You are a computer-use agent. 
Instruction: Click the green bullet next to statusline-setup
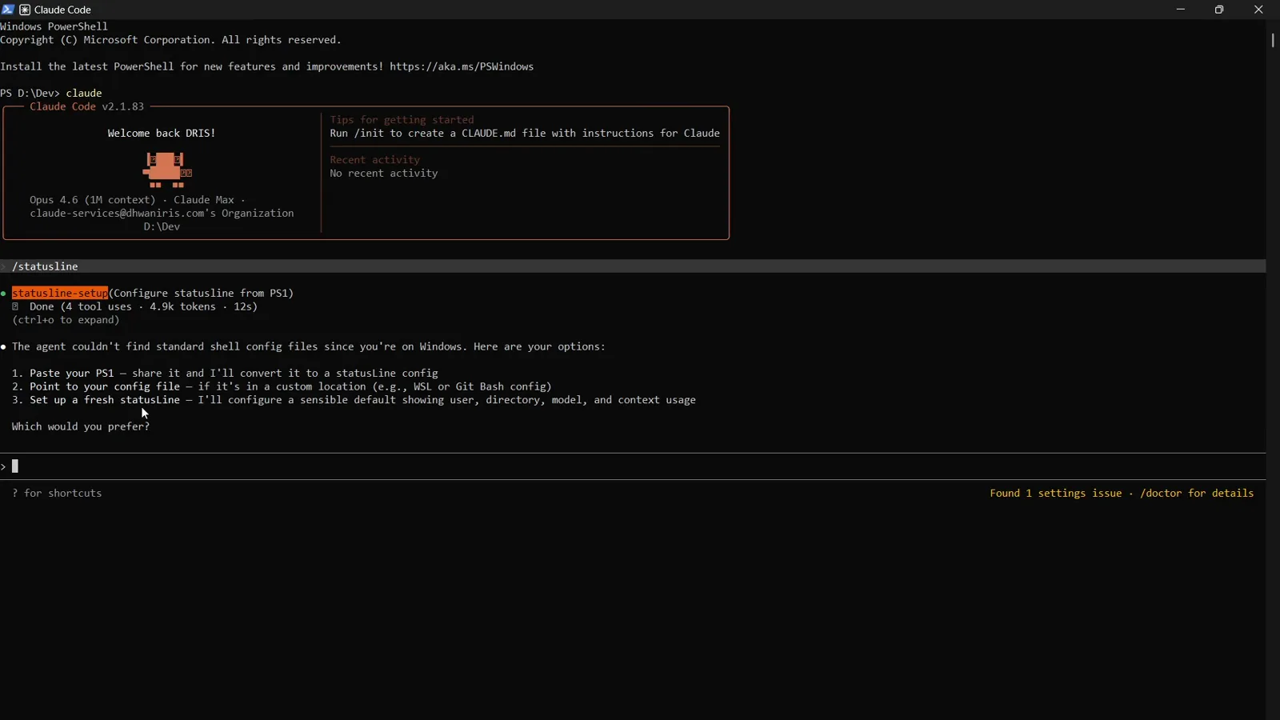[4, 294]
